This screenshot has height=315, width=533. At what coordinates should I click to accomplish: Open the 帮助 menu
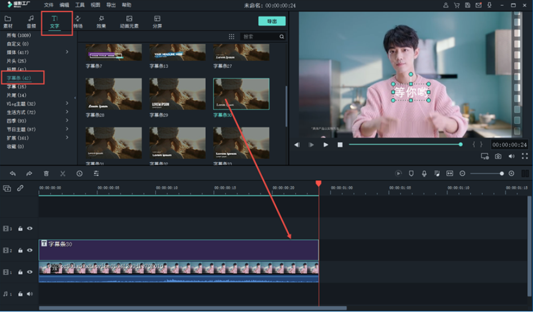pyautogui.click(x=127, y=5)
